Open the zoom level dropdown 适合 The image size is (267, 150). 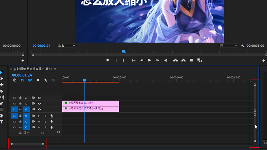coord(66,45)
